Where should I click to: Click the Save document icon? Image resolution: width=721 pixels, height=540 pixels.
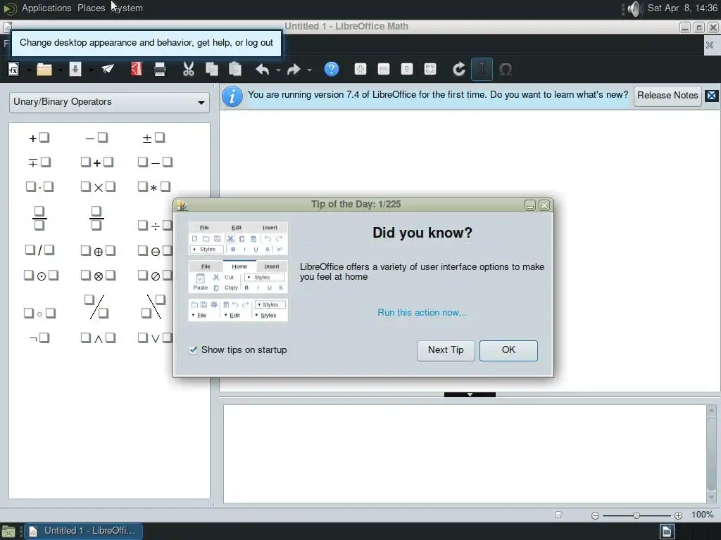pyautogui.click(x=75, y=70)
